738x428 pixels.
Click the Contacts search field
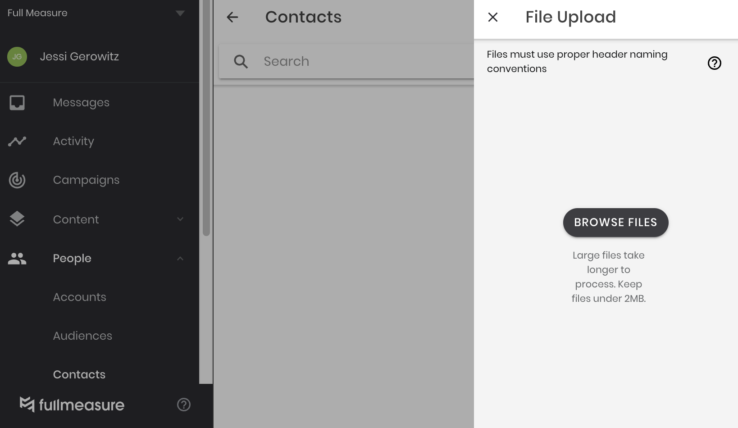pos(346,61)
